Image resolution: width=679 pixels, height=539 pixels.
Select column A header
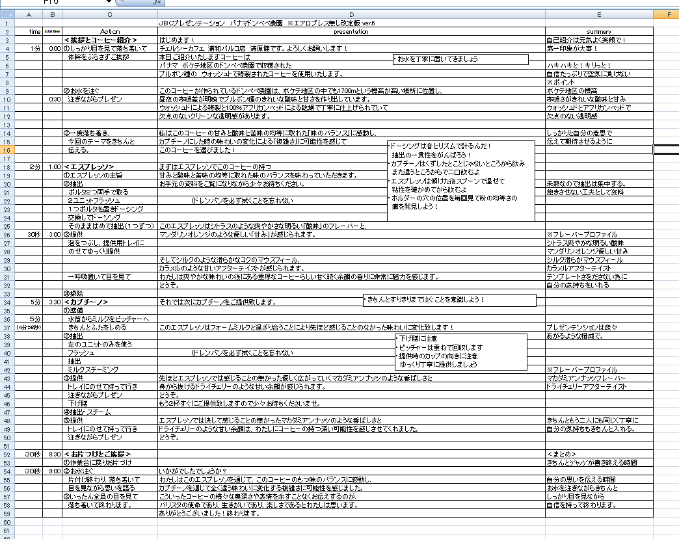click(29, 14)
